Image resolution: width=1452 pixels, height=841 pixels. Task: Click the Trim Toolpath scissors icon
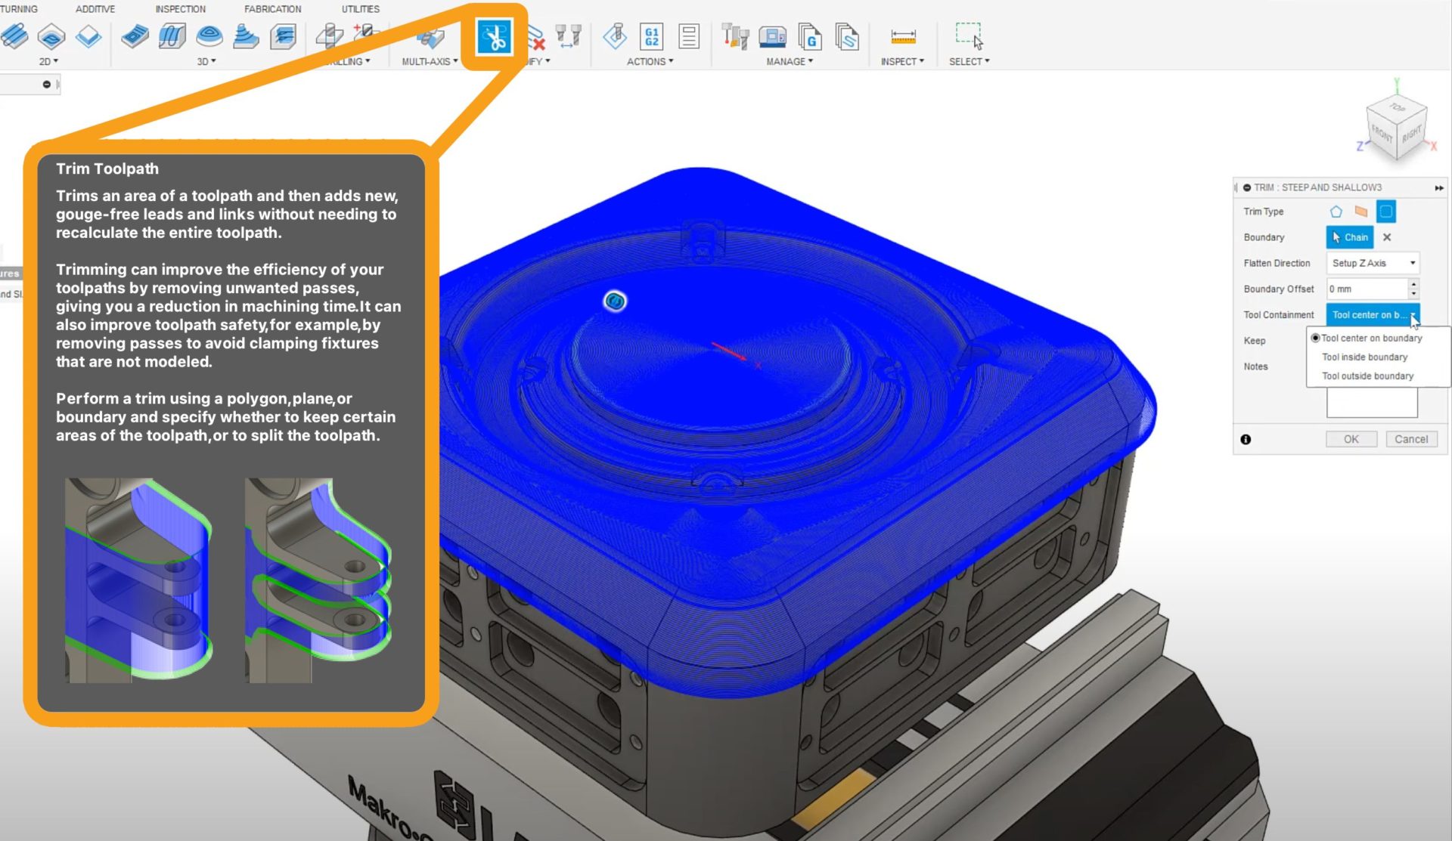coord(494,37)
